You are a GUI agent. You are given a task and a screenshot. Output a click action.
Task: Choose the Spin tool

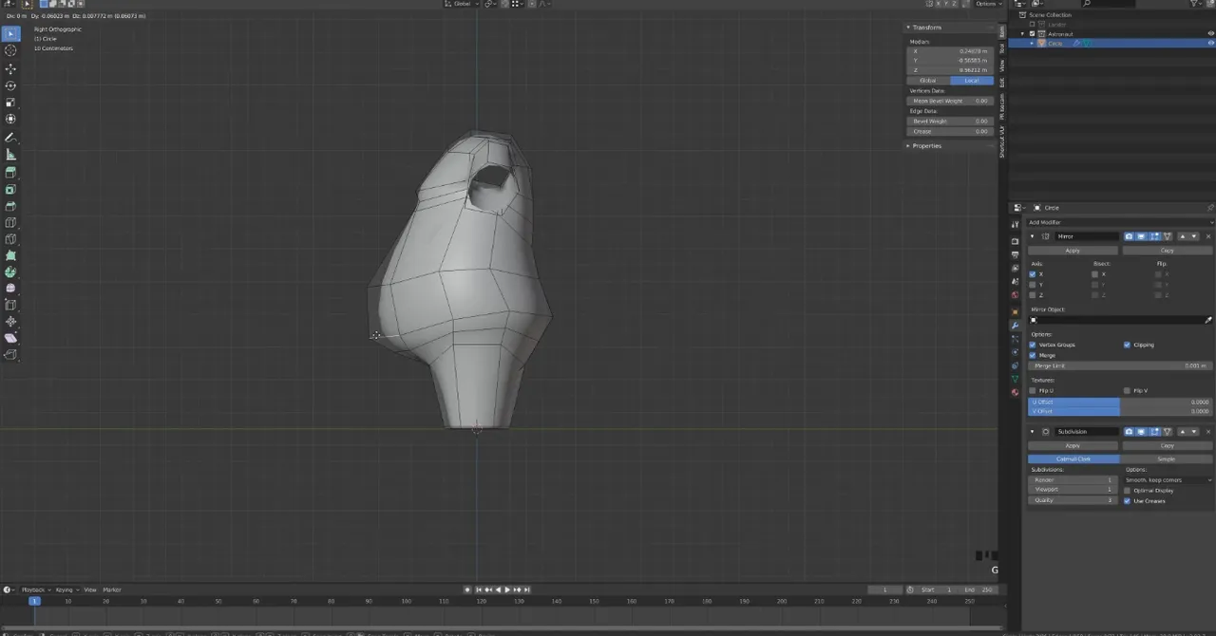tap(10, 272)
